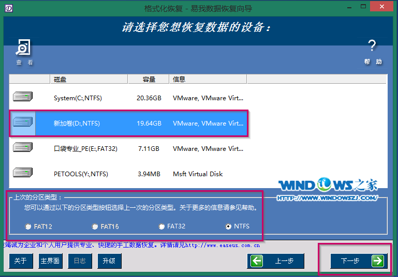Click VMware info cell in System(C:) row
Screen dimensions: 398x277
[x=208, y=98]
